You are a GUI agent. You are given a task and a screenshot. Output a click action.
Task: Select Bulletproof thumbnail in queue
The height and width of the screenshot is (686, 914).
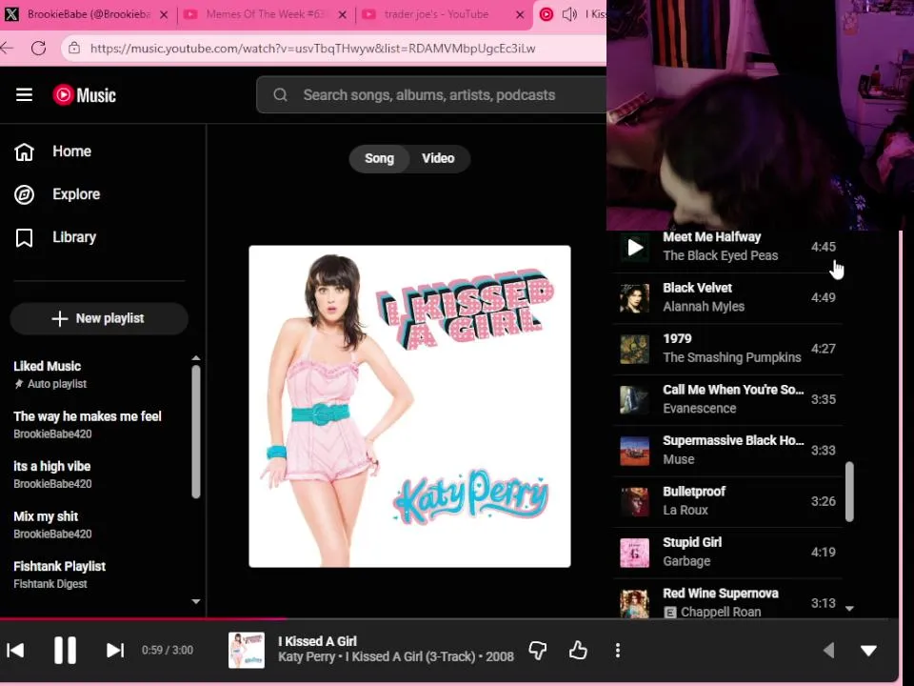click(x=635, y=502)
